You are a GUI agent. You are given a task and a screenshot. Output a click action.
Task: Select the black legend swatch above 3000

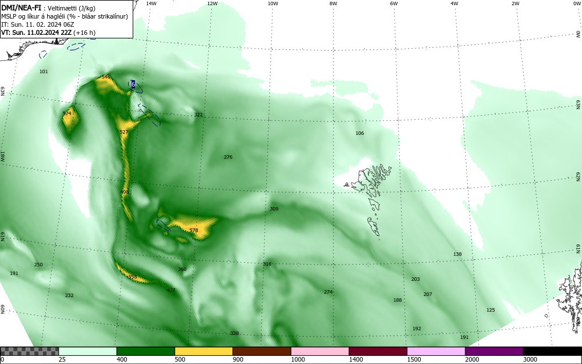[x=552, y=351]
